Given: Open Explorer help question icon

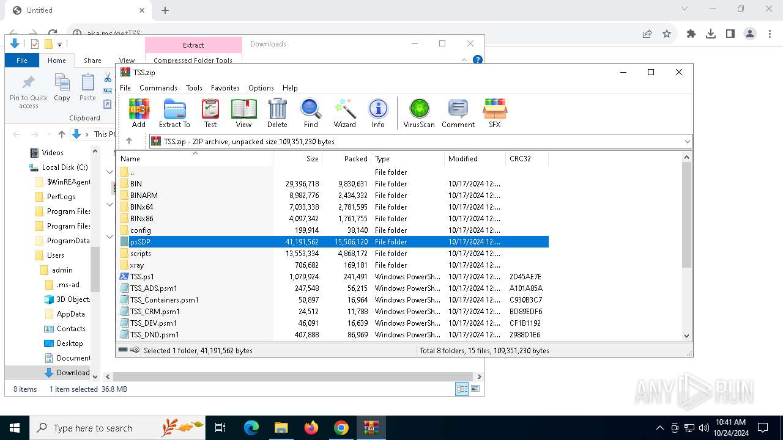Looking at the screenshot, I should coord(478,60).
